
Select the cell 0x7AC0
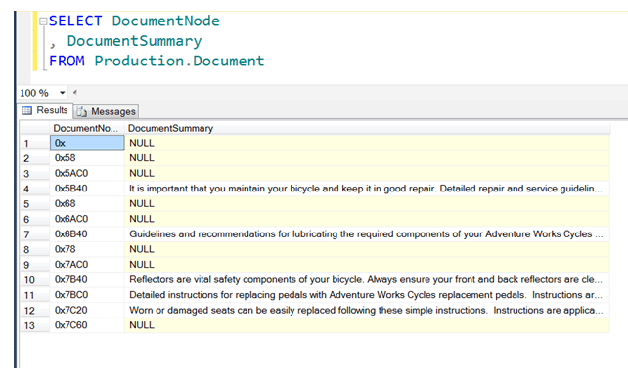[87, 265]
